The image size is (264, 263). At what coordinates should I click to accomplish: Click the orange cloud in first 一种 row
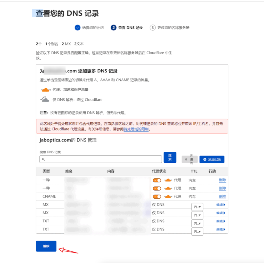(x=168, y=180)
